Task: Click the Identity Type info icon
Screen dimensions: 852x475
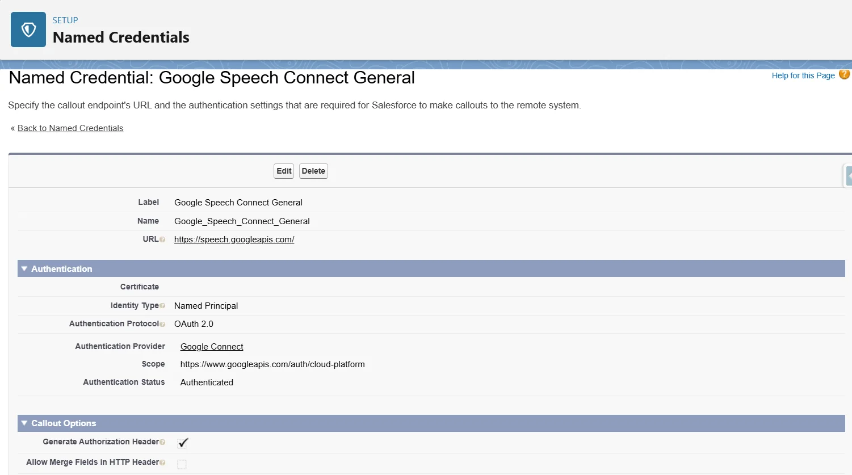Action: point(162,306)
